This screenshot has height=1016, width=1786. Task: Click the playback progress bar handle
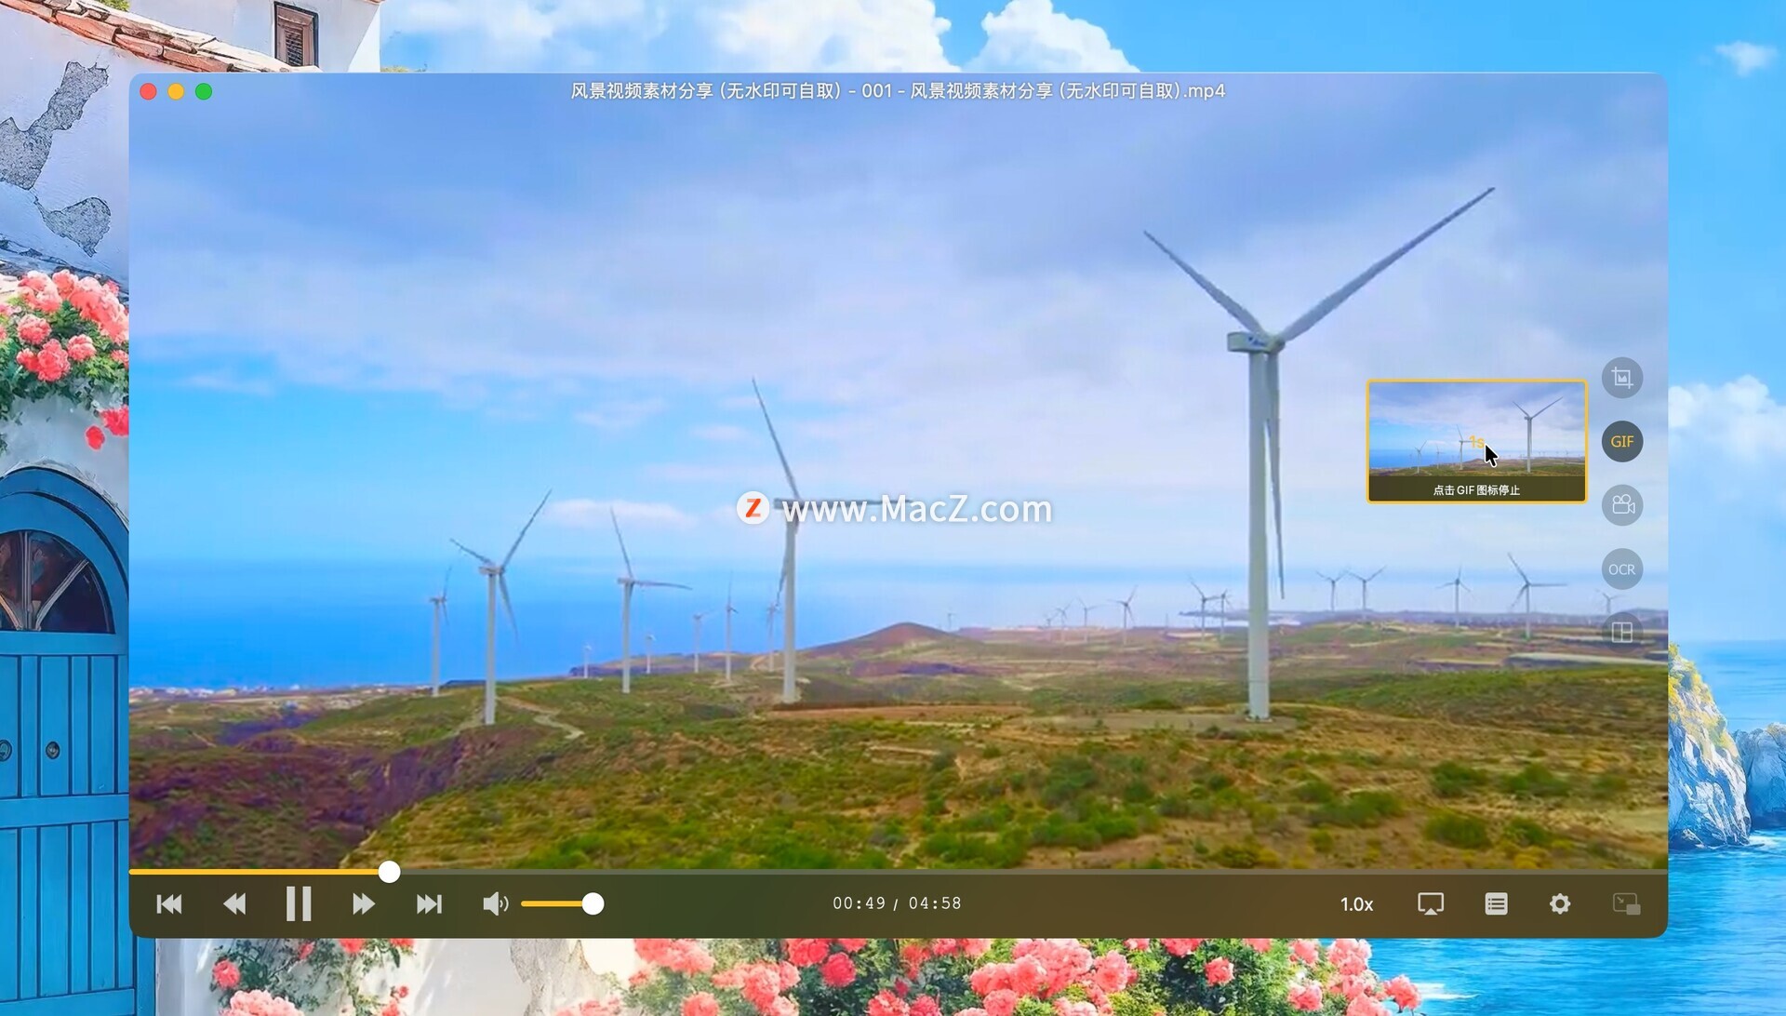(389, 872)
